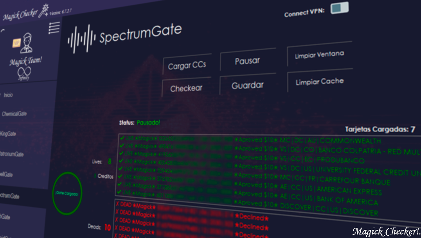Click the Deads count value 10

pyautogui.click(x=107, y=227)
